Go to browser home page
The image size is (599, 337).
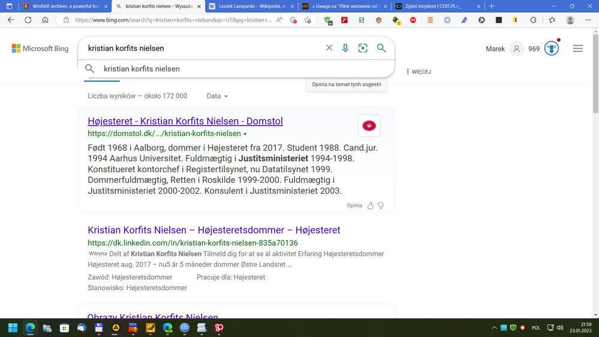45,20
